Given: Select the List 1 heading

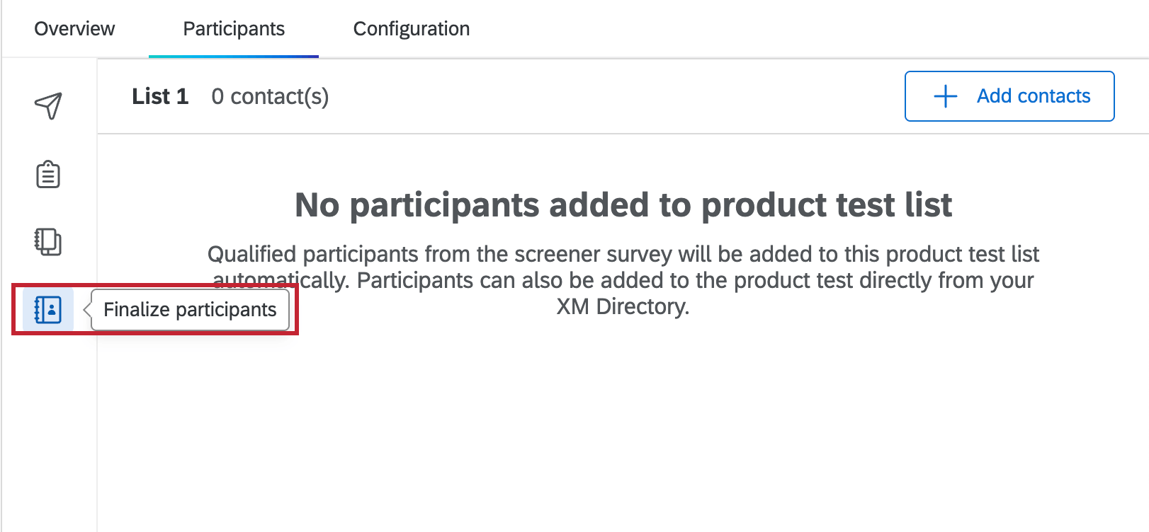Looking at the screenshot, I should pos(160,96).
